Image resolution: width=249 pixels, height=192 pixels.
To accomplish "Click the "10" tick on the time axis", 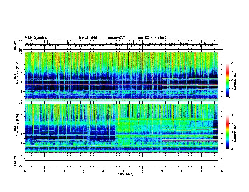I will 221,171.
